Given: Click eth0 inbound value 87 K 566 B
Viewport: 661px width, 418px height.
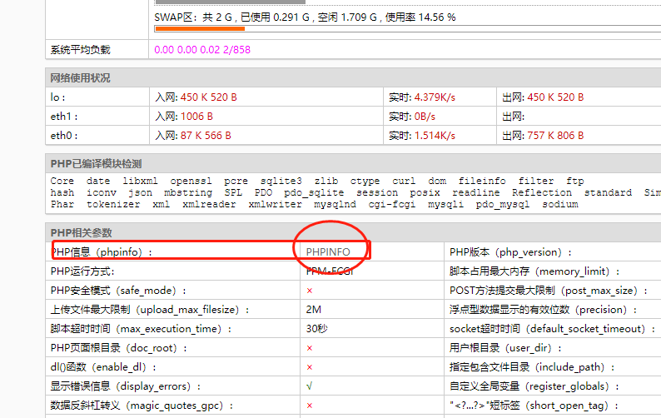Looking at the screenshot, I should coord(206,136).
